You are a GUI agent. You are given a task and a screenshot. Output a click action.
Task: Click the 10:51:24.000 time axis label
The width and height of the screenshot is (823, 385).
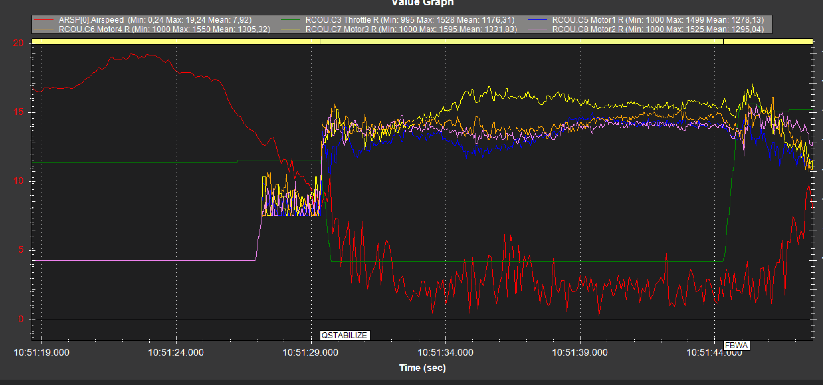pos(176,352)
